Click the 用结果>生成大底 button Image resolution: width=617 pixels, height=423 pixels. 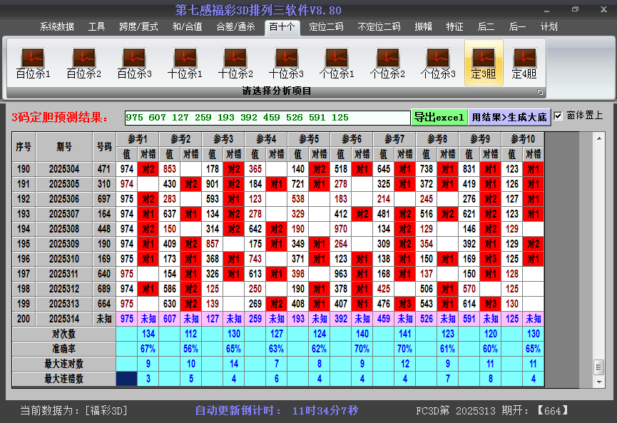coord(511,116)
